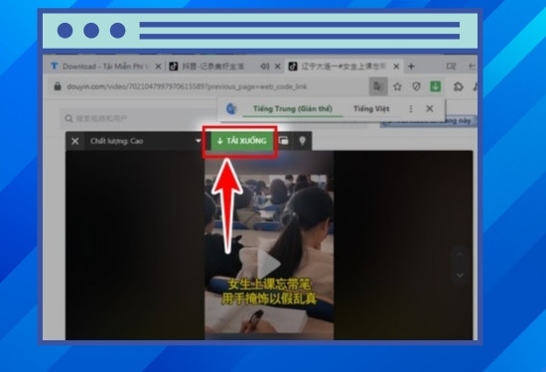546x372 pixels.
Task: Mute the Douyin tab via speaker icon
Action: [265, 66]
